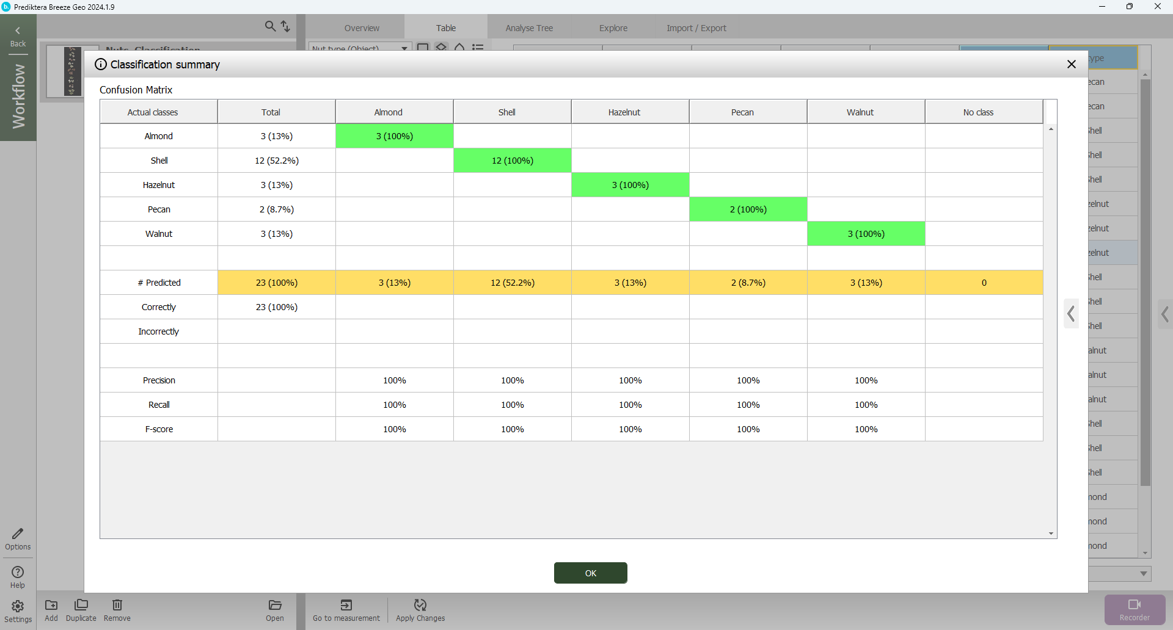Click the sort arrows icon

[285, 26]
